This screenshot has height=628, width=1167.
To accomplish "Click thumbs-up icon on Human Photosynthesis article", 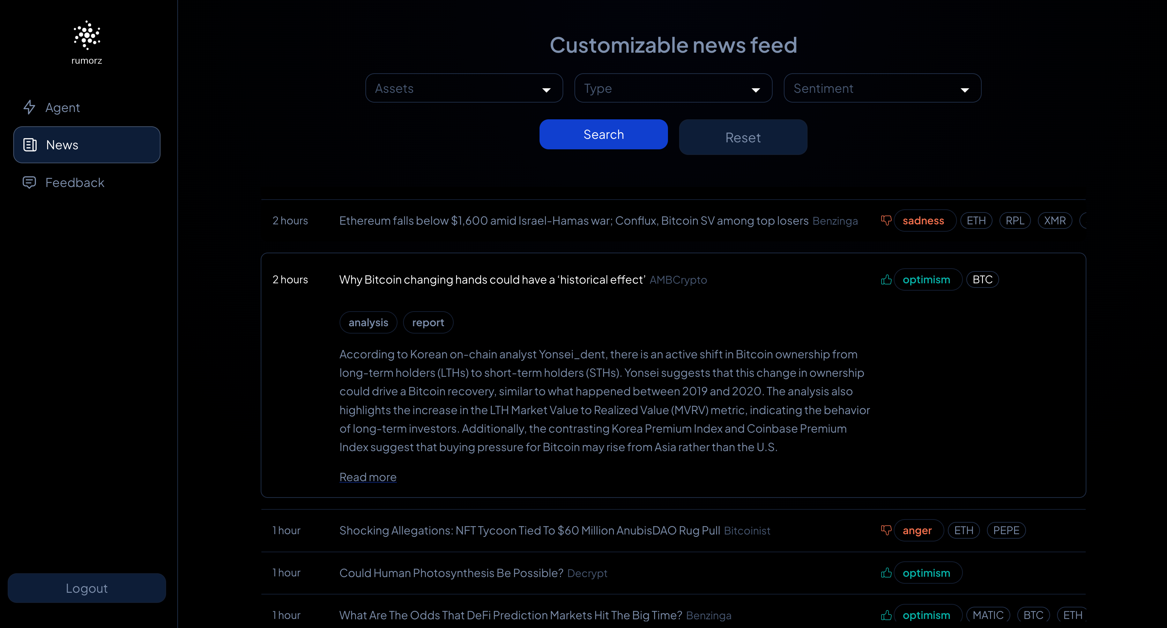I will (886, 573).
